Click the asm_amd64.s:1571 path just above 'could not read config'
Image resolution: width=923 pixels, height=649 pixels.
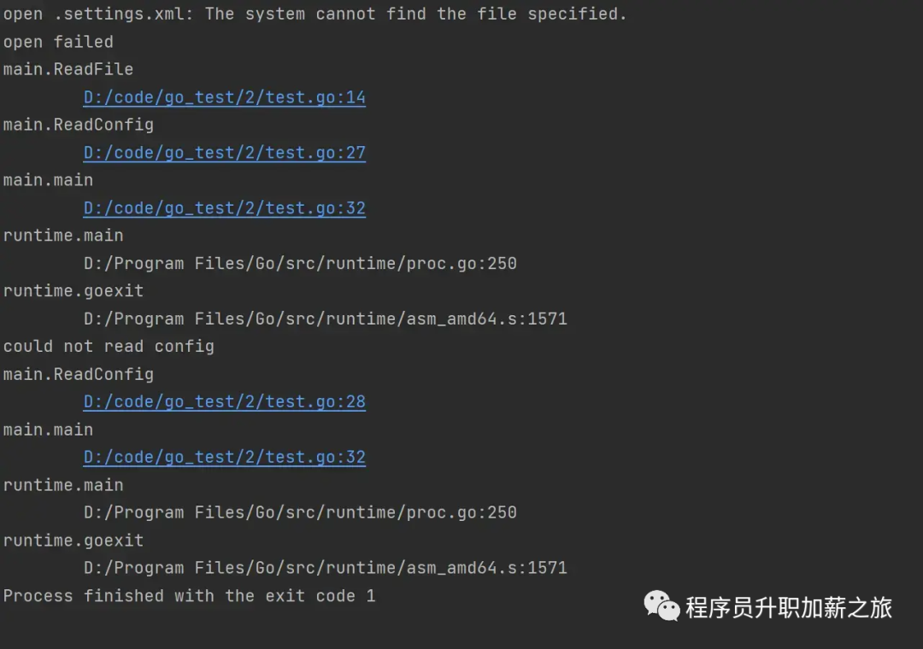coord(326,319)
